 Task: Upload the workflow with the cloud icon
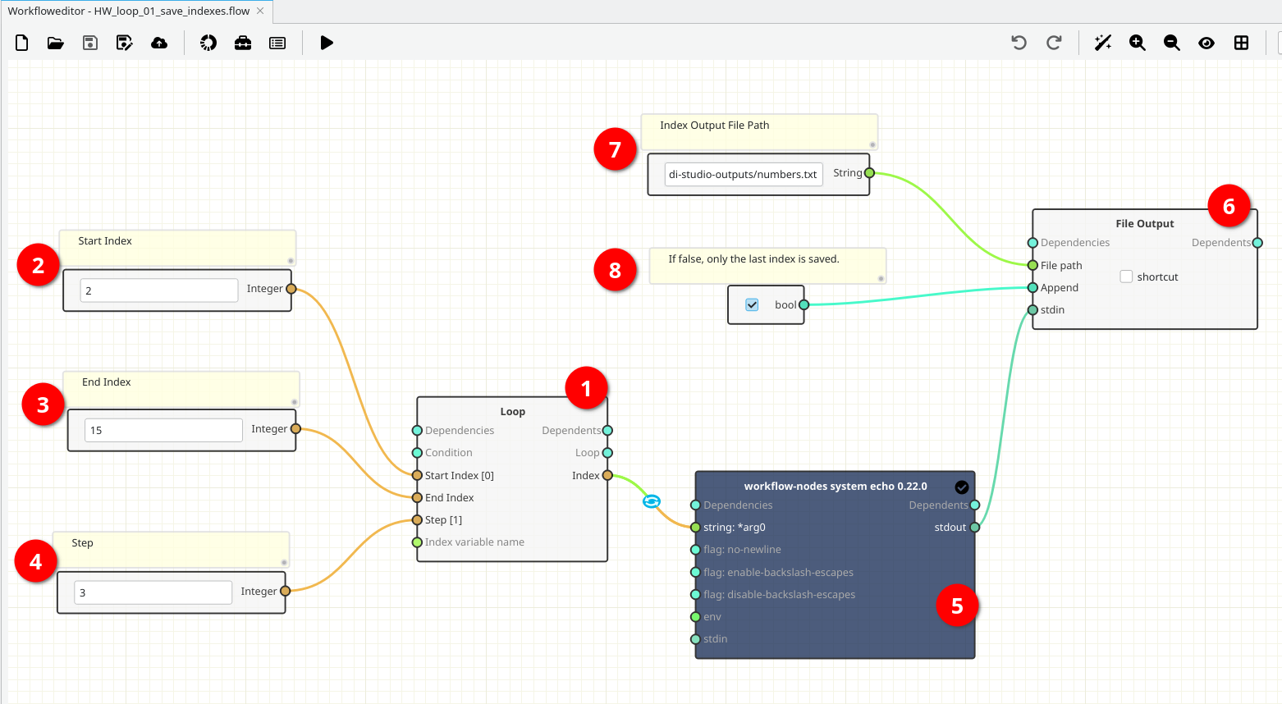coord(159,43)
